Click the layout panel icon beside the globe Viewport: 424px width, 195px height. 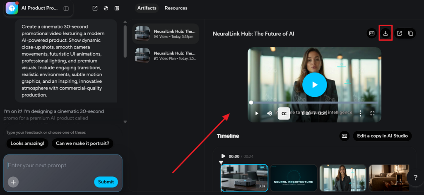point(117,8)
